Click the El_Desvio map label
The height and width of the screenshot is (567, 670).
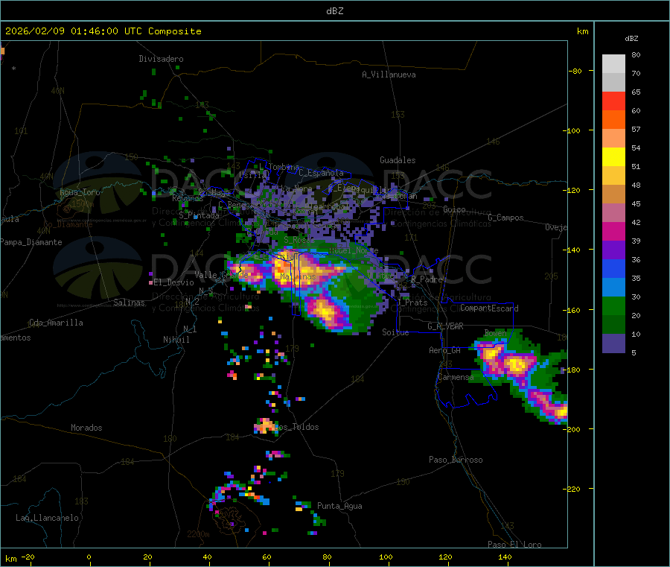point(173,282)
